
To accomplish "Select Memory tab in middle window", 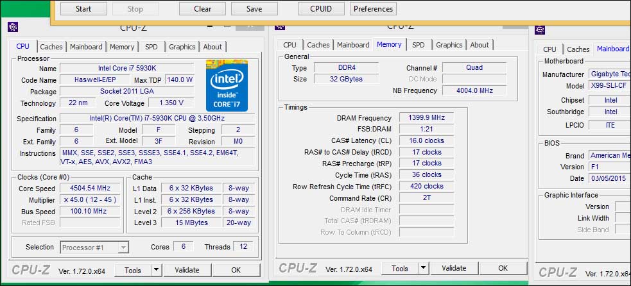I will [x=389, y=44].
